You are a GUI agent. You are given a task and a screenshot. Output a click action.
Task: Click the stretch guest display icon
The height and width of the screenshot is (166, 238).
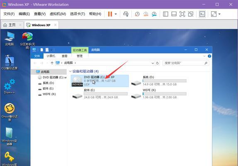point(214,14)
